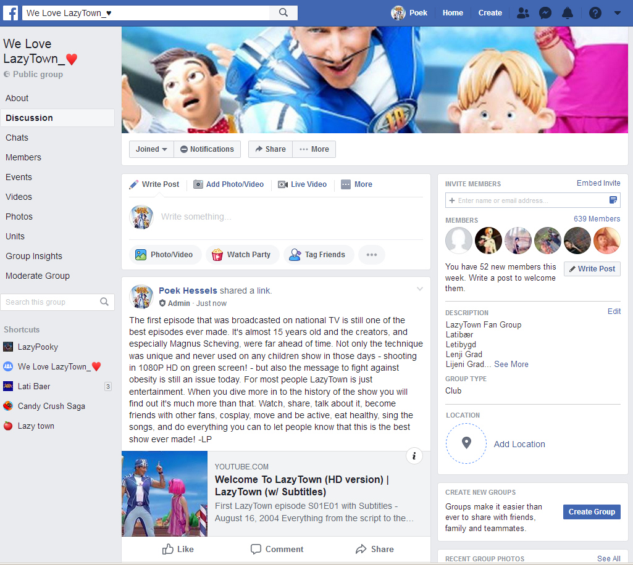Open Videos in group menu
633x565 pixels.
19,197
